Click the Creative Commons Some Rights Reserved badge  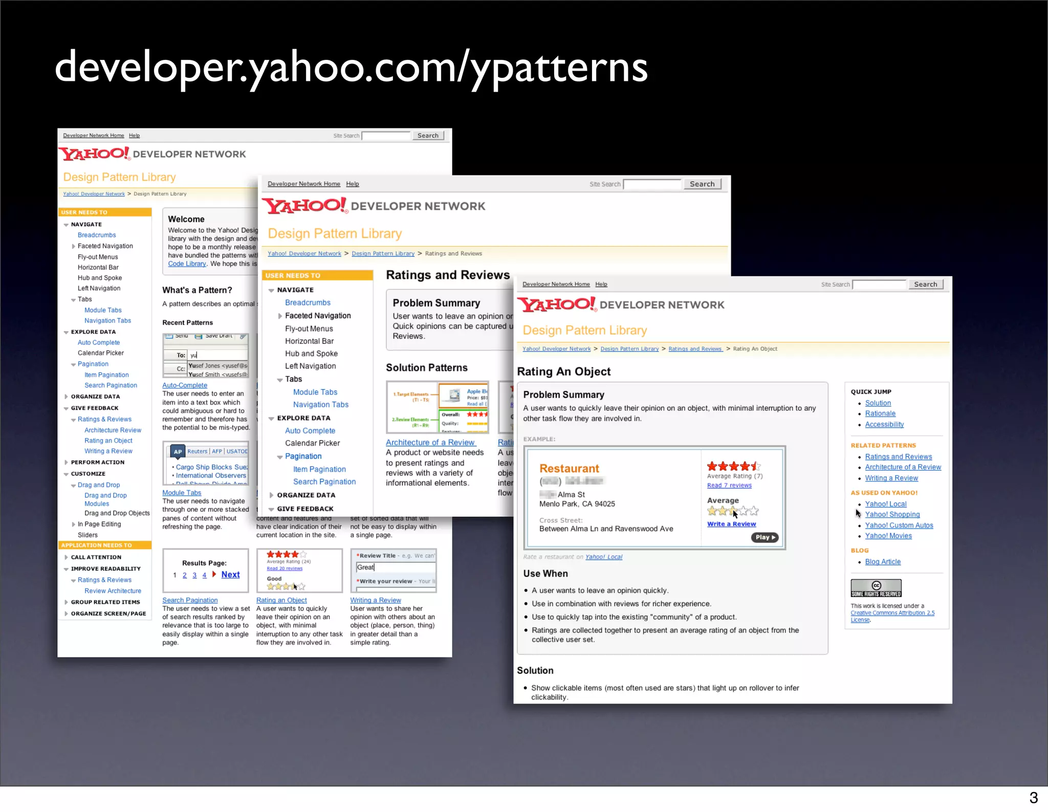pyautogui.click(x=876, y=588)
